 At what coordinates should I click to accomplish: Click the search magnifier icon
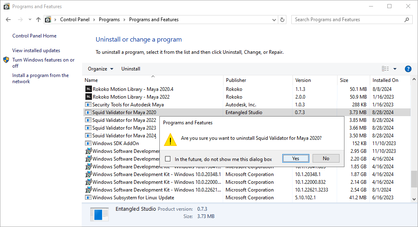coord(407,20)
